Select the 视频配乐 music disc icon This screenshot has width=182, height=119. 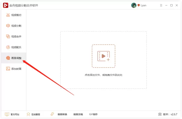click(x=8, y=47)
